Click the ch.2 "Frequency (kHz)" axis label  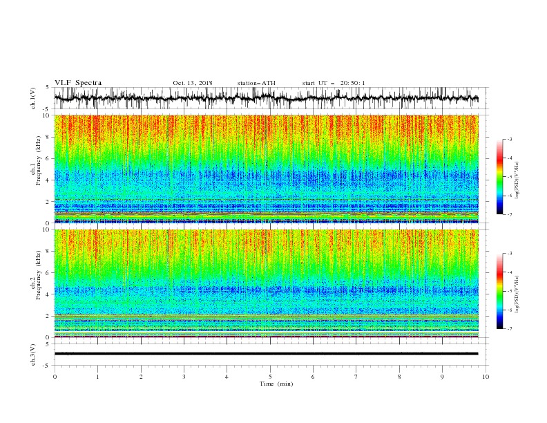pyautogui.click(x=39, y=275)
